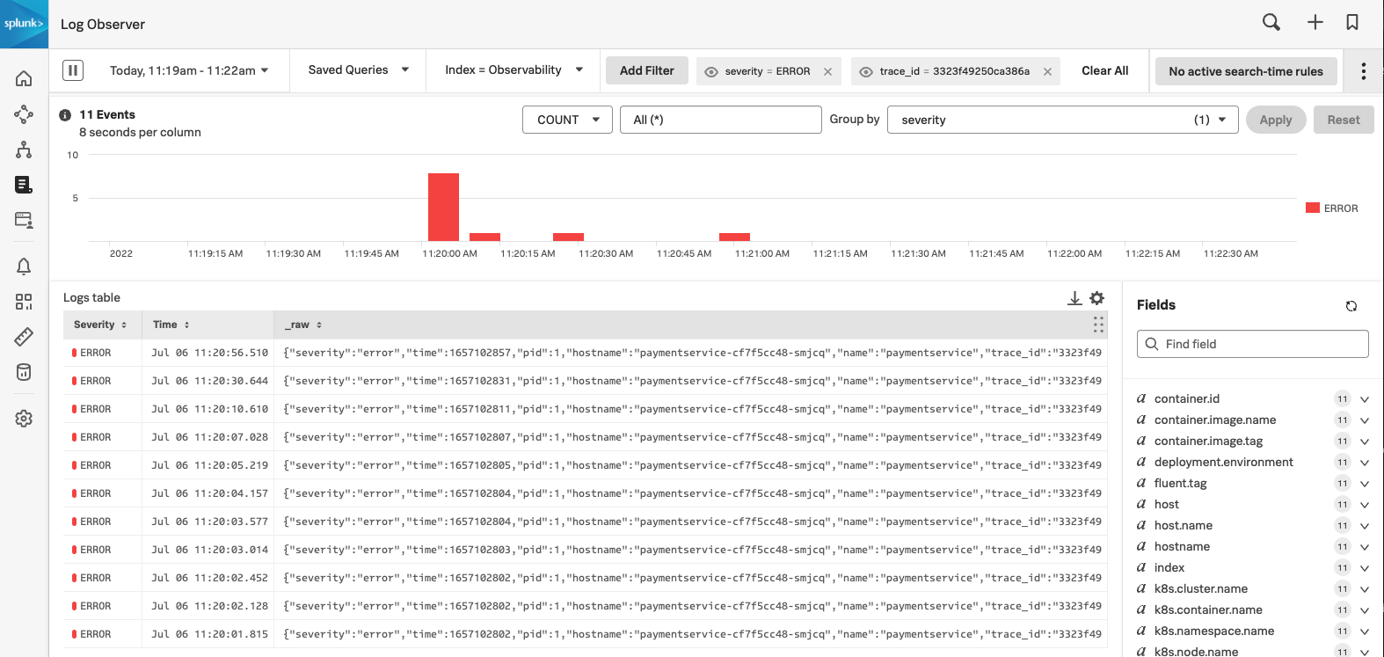Click Clear All filters
This screenshot has width=1384, height=657.
1104,70
